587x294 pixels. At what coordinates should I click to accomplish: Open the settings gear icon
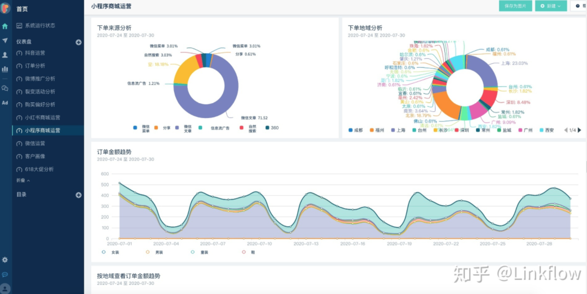[5, 260]
